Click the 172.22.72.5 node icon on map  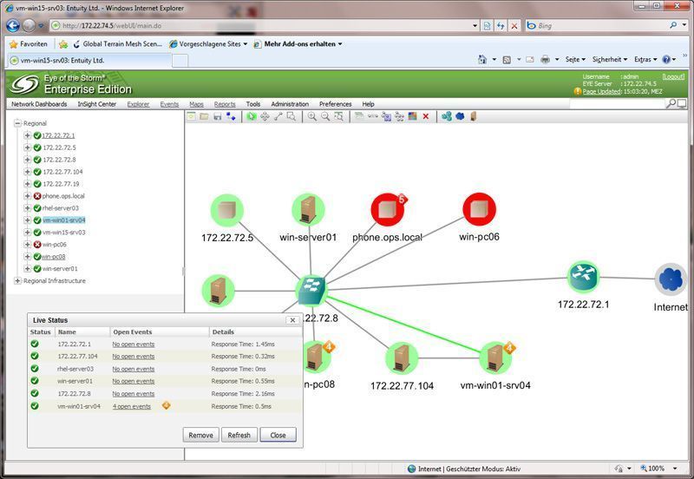pyautogui.click(x=226, y=210)
